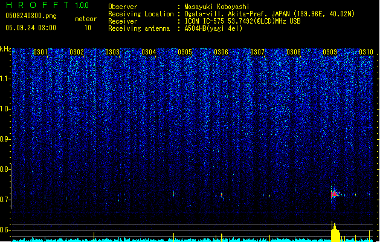Viewport: 380px width, 242px height.
Task: Click the large yellow power peak near 0309
Action: tap(335, 232)
